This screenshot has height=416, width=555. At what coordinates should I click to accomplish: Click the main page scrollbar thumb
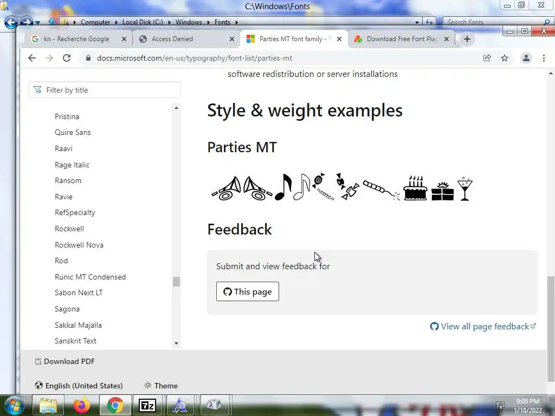click(x=551, y=330)
